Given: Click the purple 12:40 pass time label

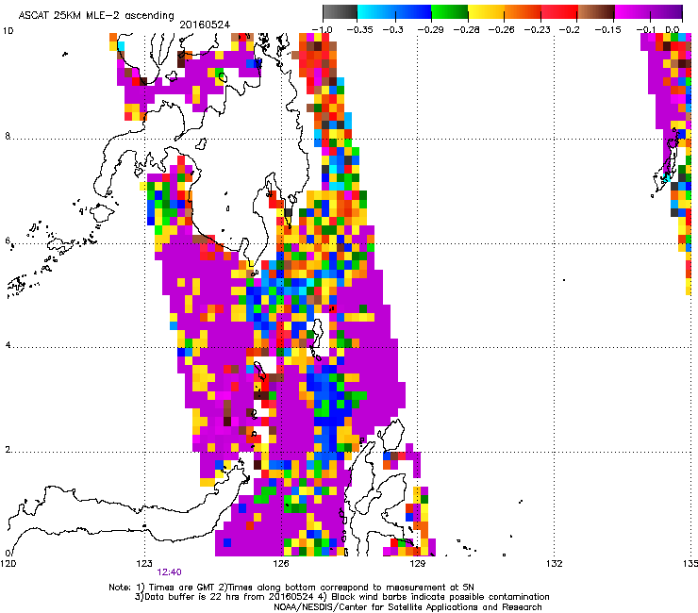Looking at the screenshot, I should click(169, 572).
